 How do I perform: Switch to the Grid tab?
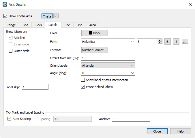click(x=25, y=25)
